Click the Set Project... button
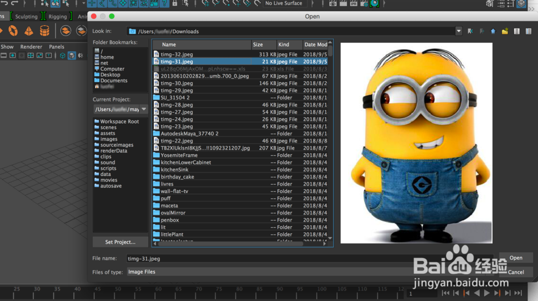 tap(120, 242)
